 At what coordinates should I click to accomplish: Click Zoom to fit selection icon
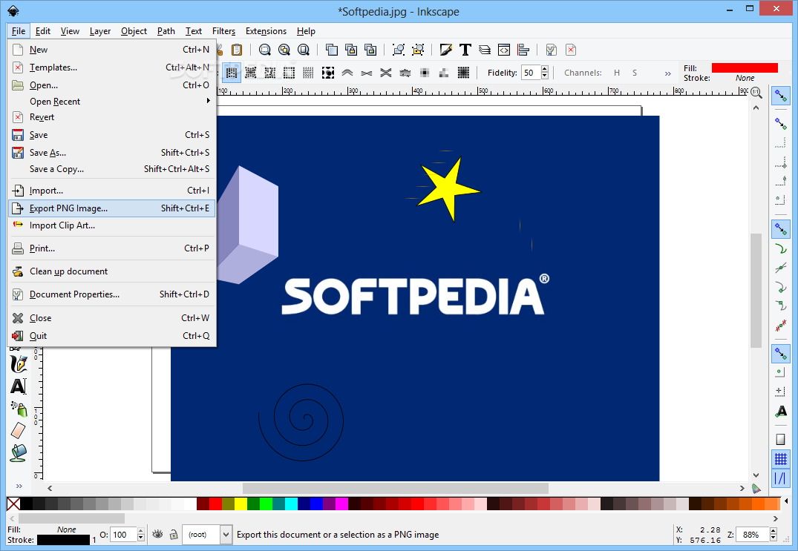(265, 50)
